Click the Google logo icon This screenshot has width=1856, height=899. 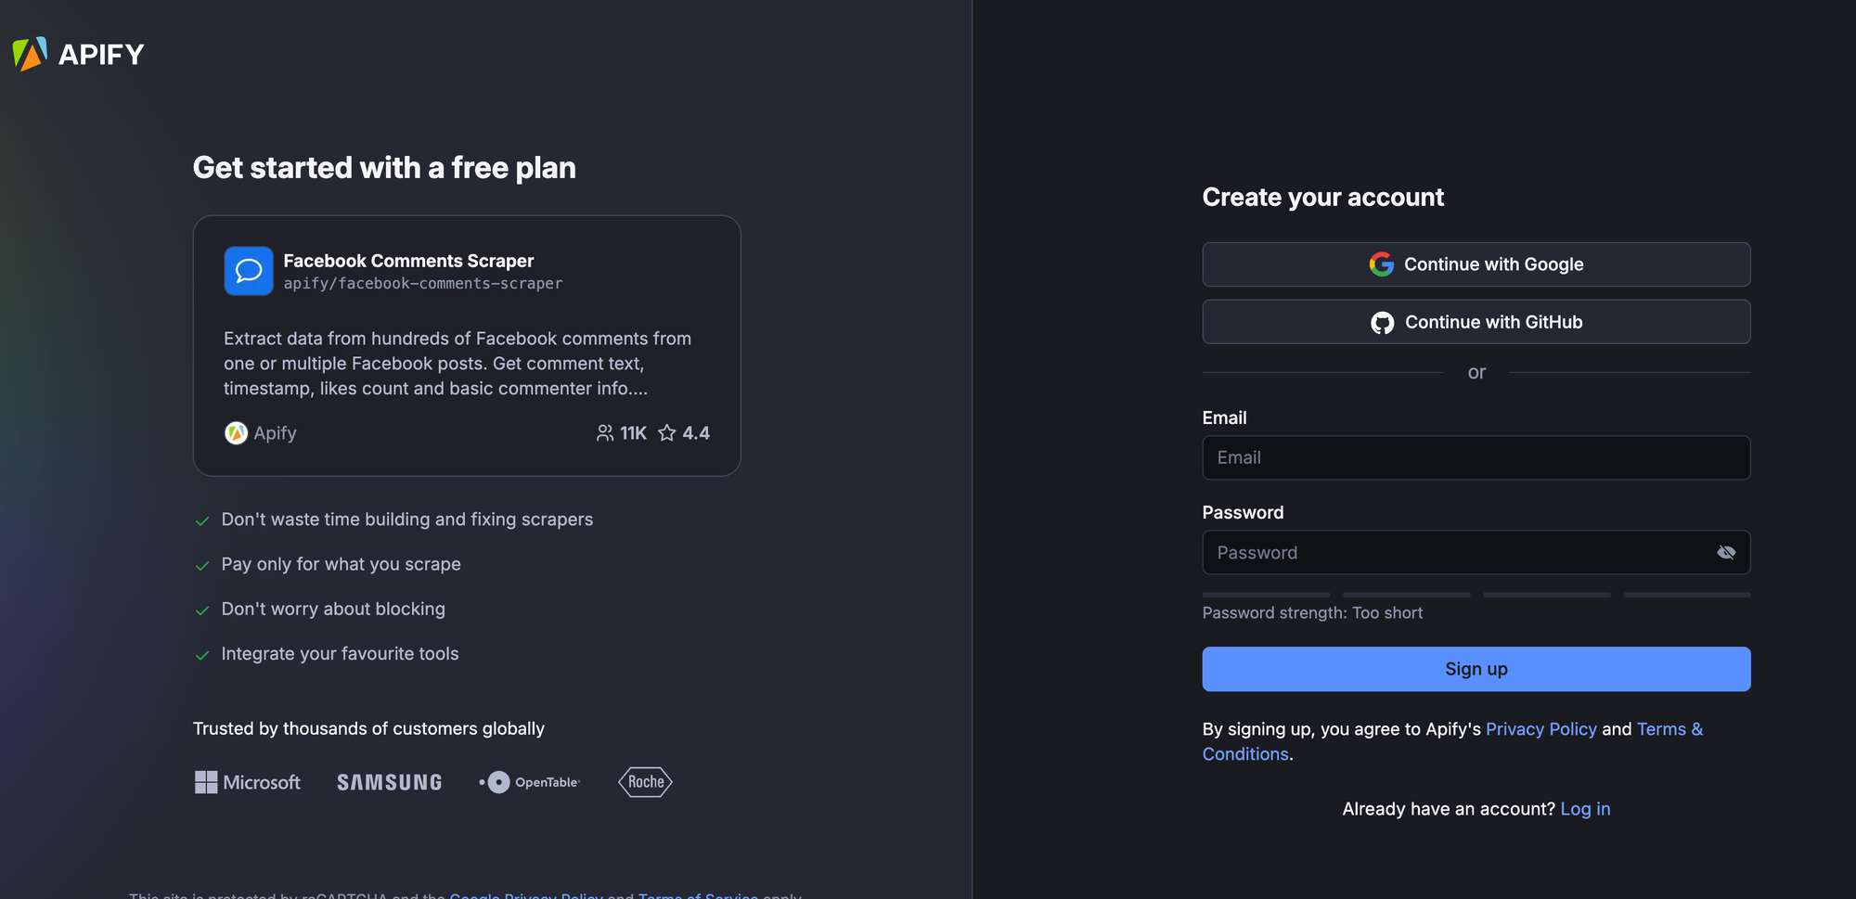pos(1382,264)
